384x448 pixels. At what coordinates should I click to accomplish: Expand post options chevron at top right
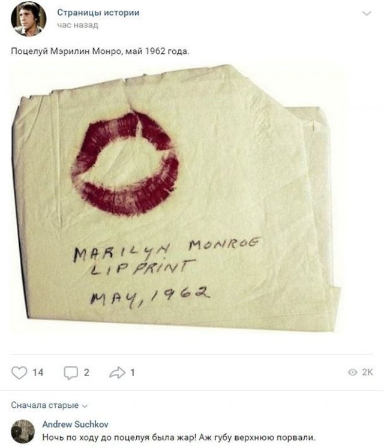[x=367, y=13]
